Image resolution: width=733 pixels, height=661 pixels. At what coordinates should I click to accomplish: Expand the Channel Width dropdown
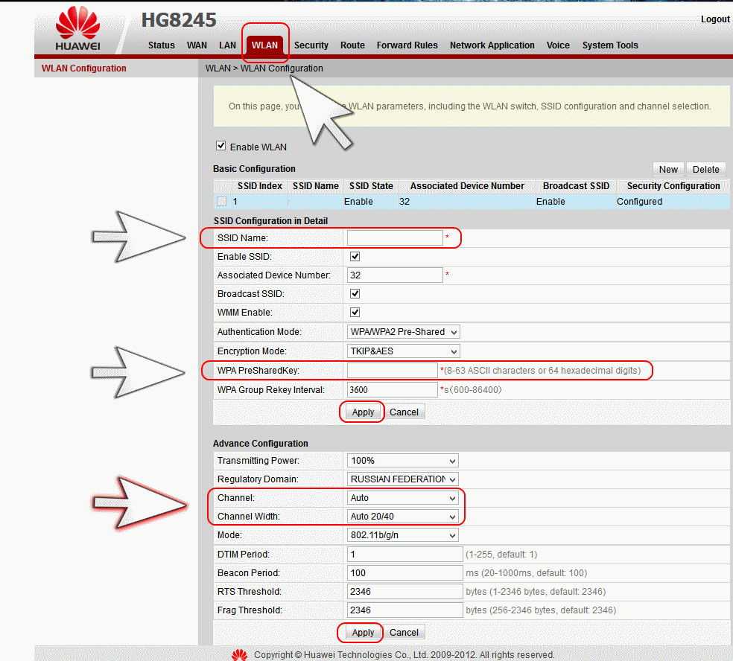(x=402, y=517)
